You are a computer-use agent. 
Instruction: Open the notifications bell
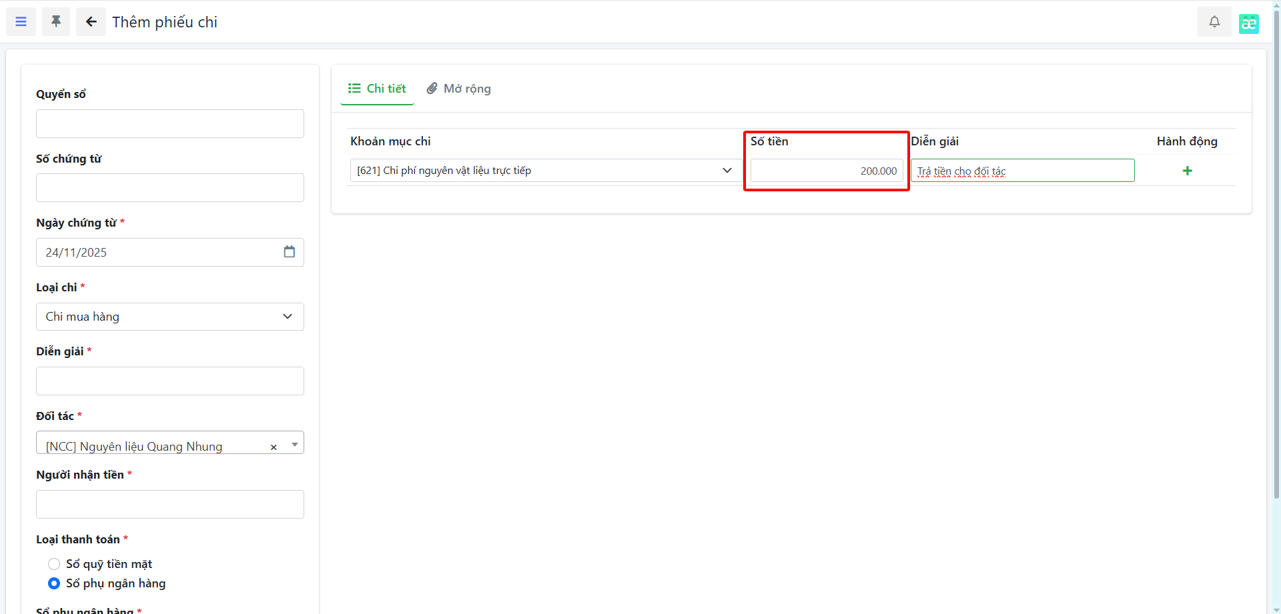click(1214, 22)
